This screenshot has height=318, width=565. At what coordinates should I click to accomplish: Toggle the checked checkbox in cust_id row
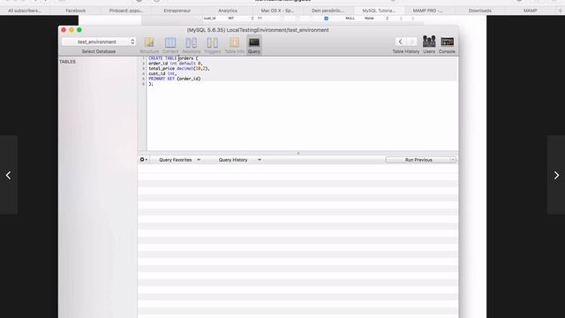tap(326, 19)
